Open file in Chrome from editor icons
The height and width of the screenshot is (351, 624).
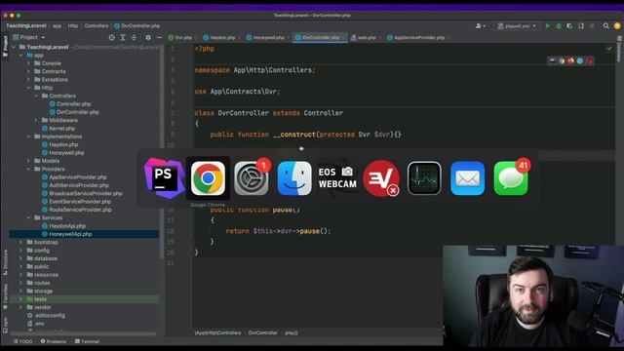[562, 60]
